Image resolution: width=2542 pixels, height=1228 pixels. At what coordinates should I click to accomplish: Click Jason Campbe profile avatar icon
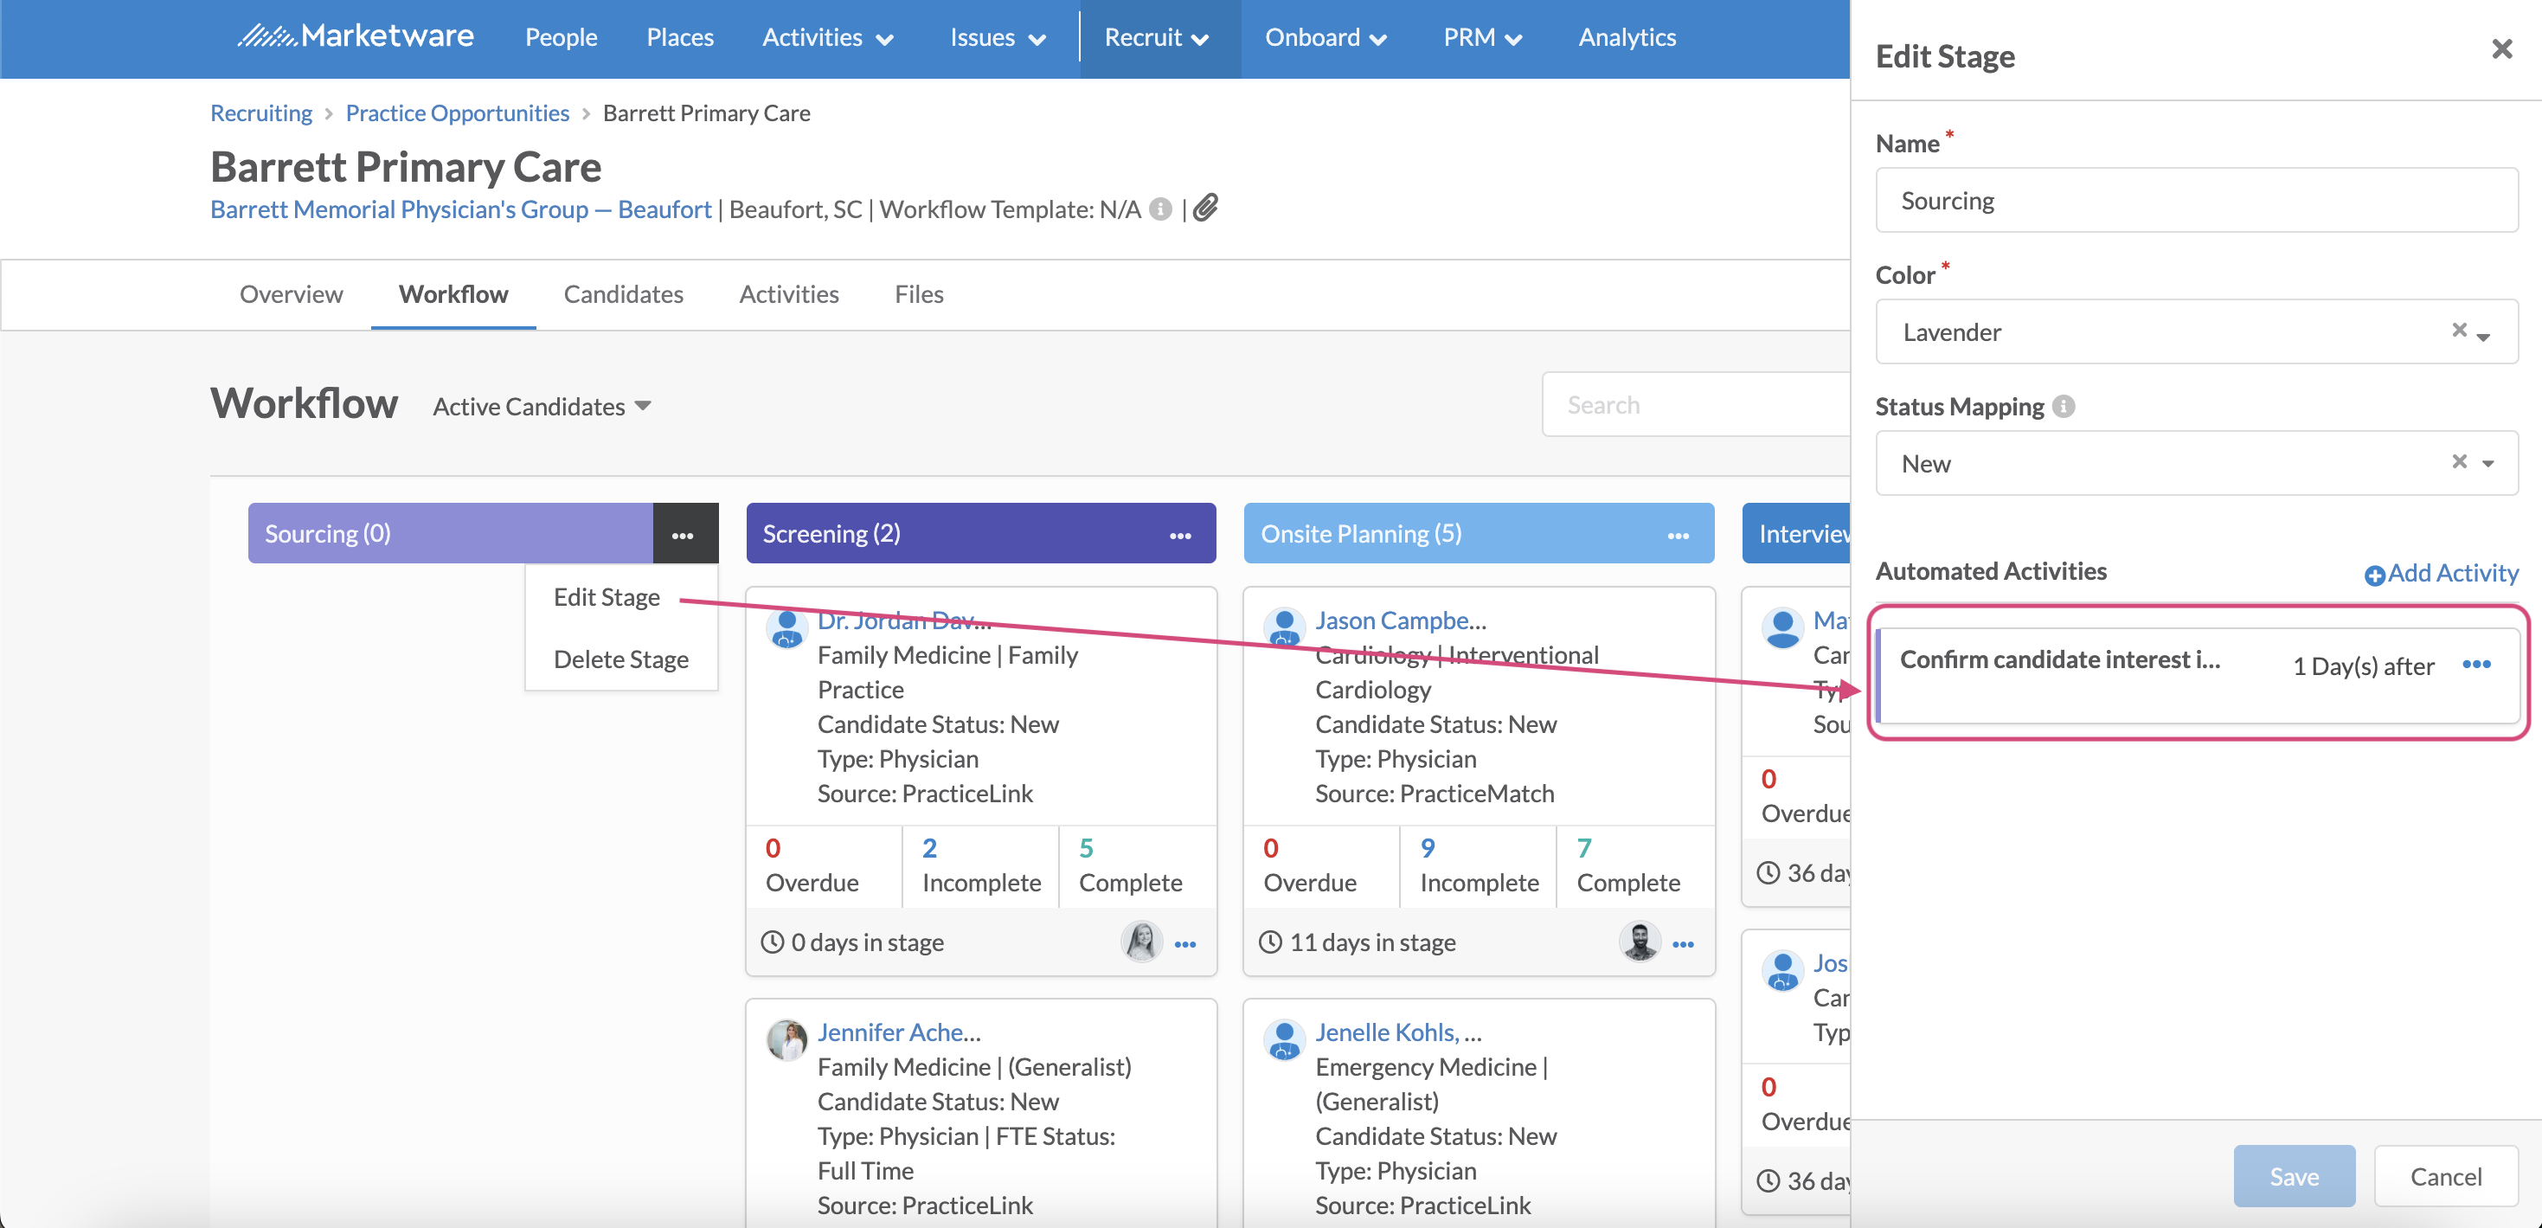click(1284, 627)
